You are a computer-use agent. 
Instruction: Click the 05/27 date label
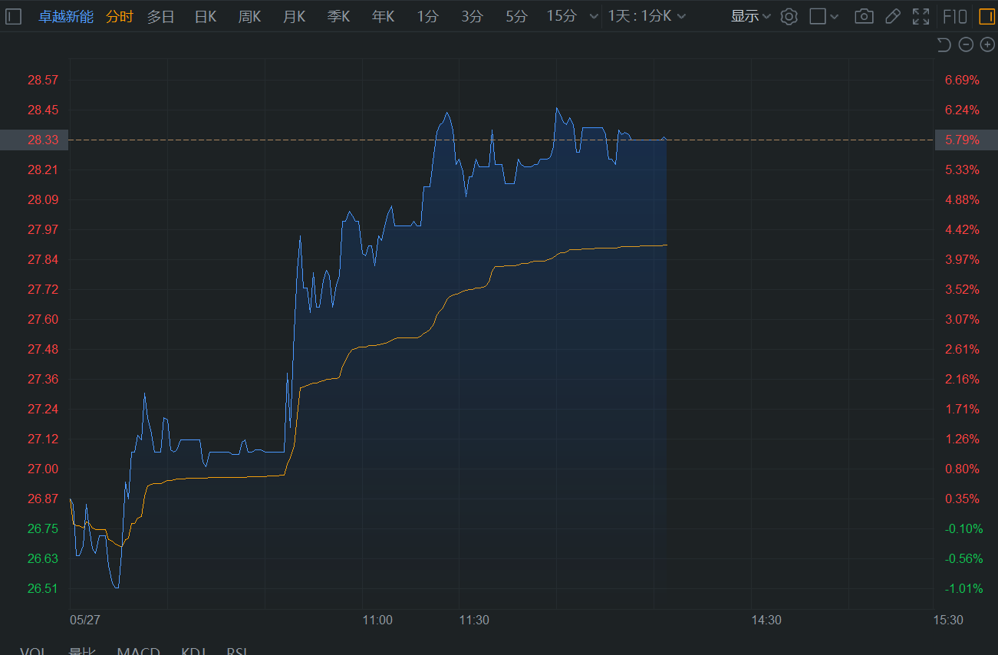pos(85,620)
